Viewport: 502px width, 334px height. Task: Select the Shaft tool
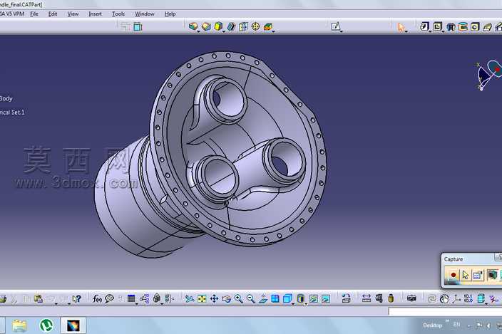coord(451,27)
